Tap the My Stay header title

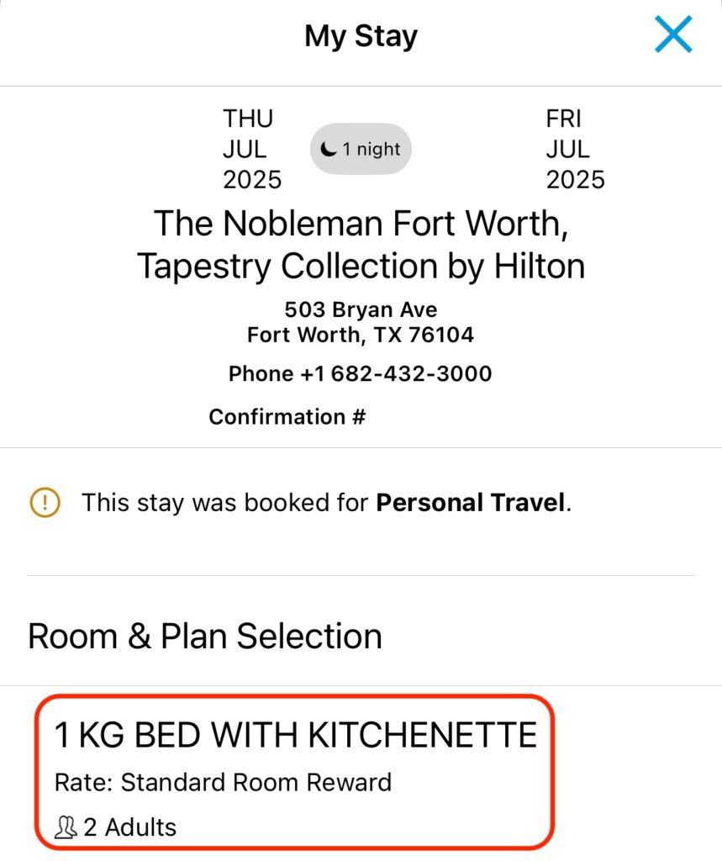click(x=361, y=36)
